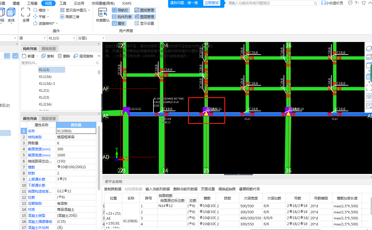This screenshot has width=372, height=230.
Task: Activate the 全屏 fullscreen icon
Action: click(x=26, y=12)
